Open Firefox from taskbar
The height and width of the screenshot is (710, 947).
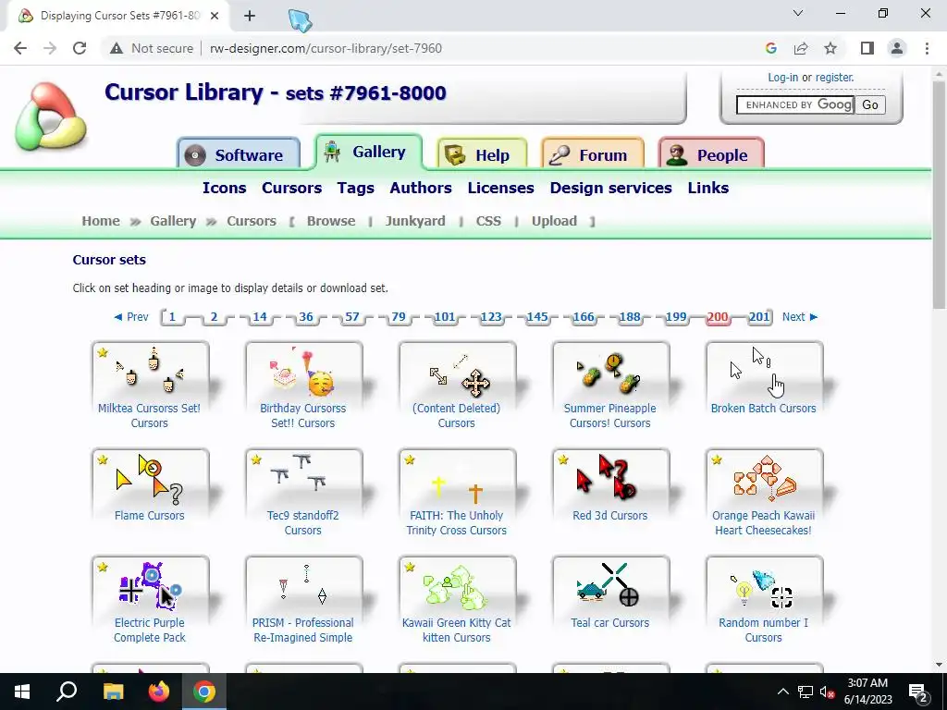(x=159, y=692)
